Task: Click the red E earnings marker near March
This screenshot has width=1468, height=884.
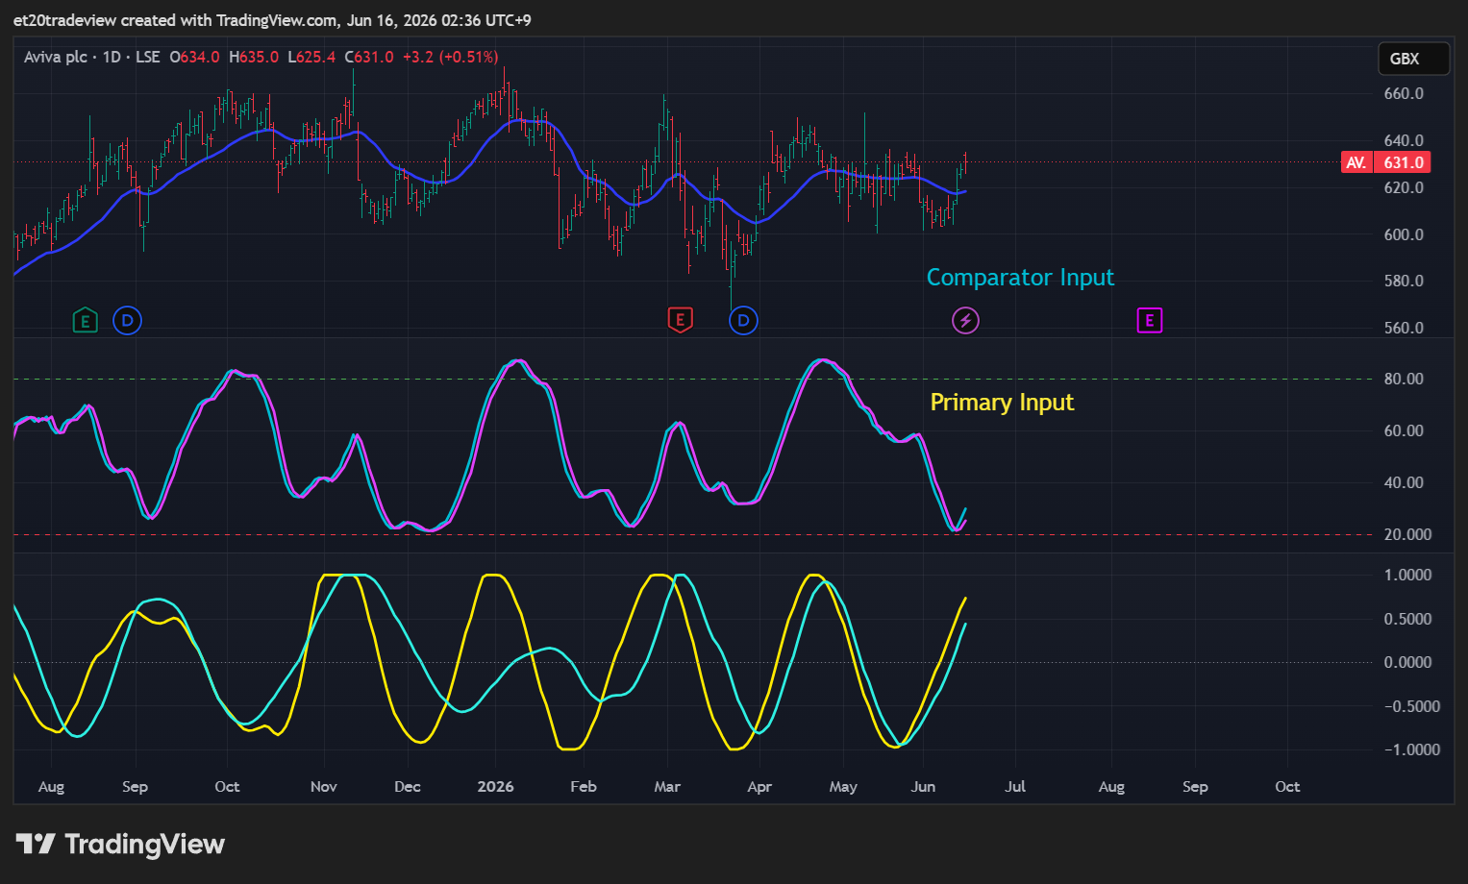Action: [x=680, y=320]
